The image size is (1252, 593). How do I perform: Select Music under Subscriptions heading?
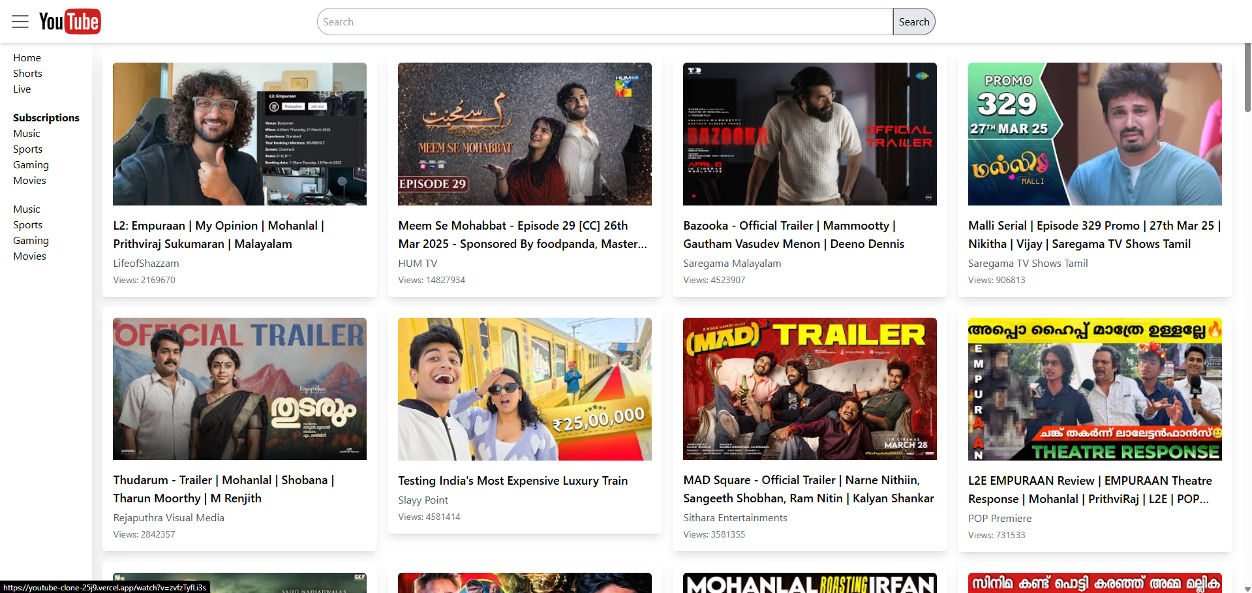(27, 134)
